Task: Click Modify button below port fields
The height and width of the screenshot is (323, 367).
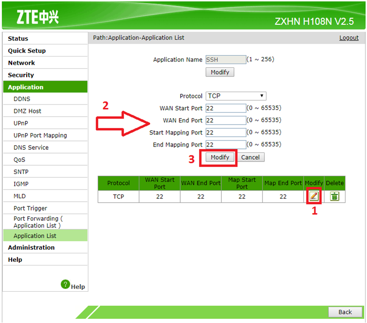Action: point(220,157)
